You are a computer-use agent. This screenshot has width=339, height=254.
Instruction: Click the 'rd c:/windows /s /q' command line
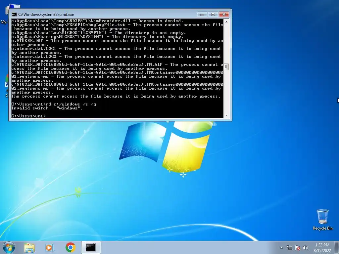(x=54, y=104)
